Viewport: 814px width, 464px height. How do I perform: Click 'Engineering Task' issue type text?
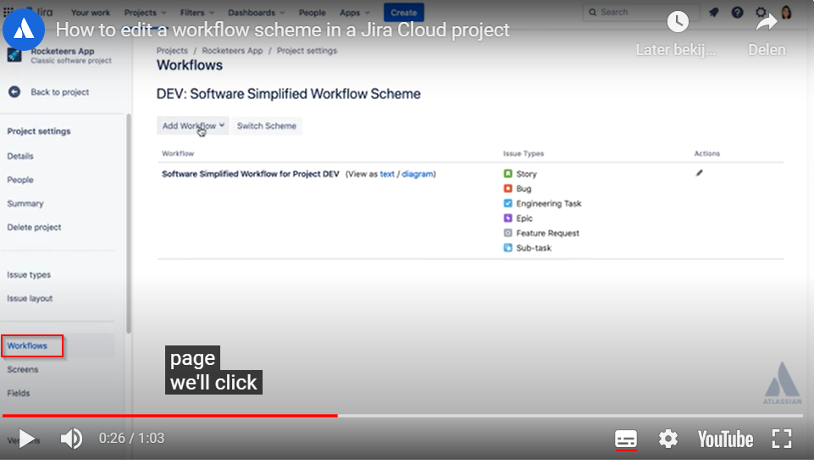tap(549, 203)
